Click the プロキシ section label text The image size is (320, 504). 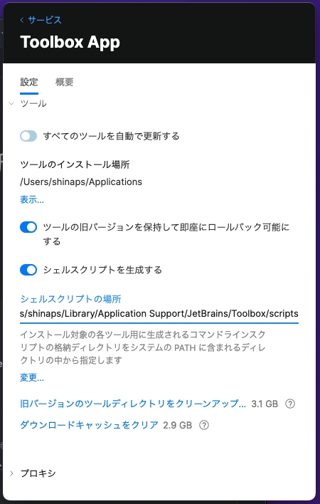pyautogui.click(x=38, y=473)
